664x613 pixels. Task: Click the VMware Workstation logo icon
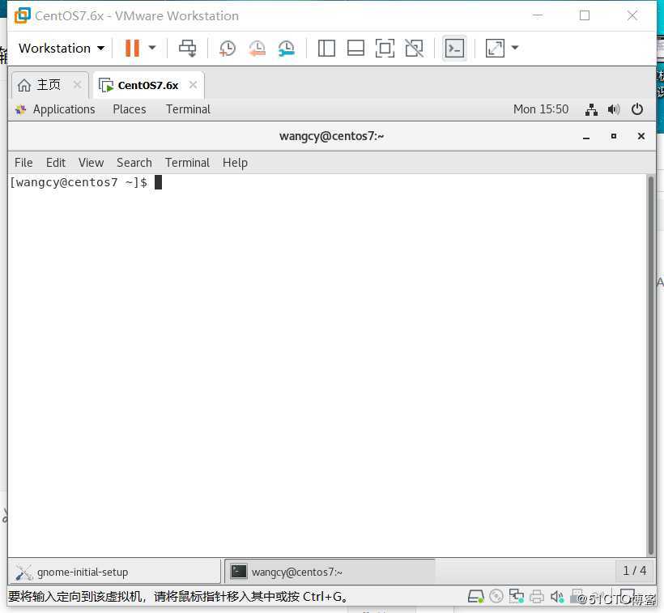pyautogui.click(x=23, y=15)
